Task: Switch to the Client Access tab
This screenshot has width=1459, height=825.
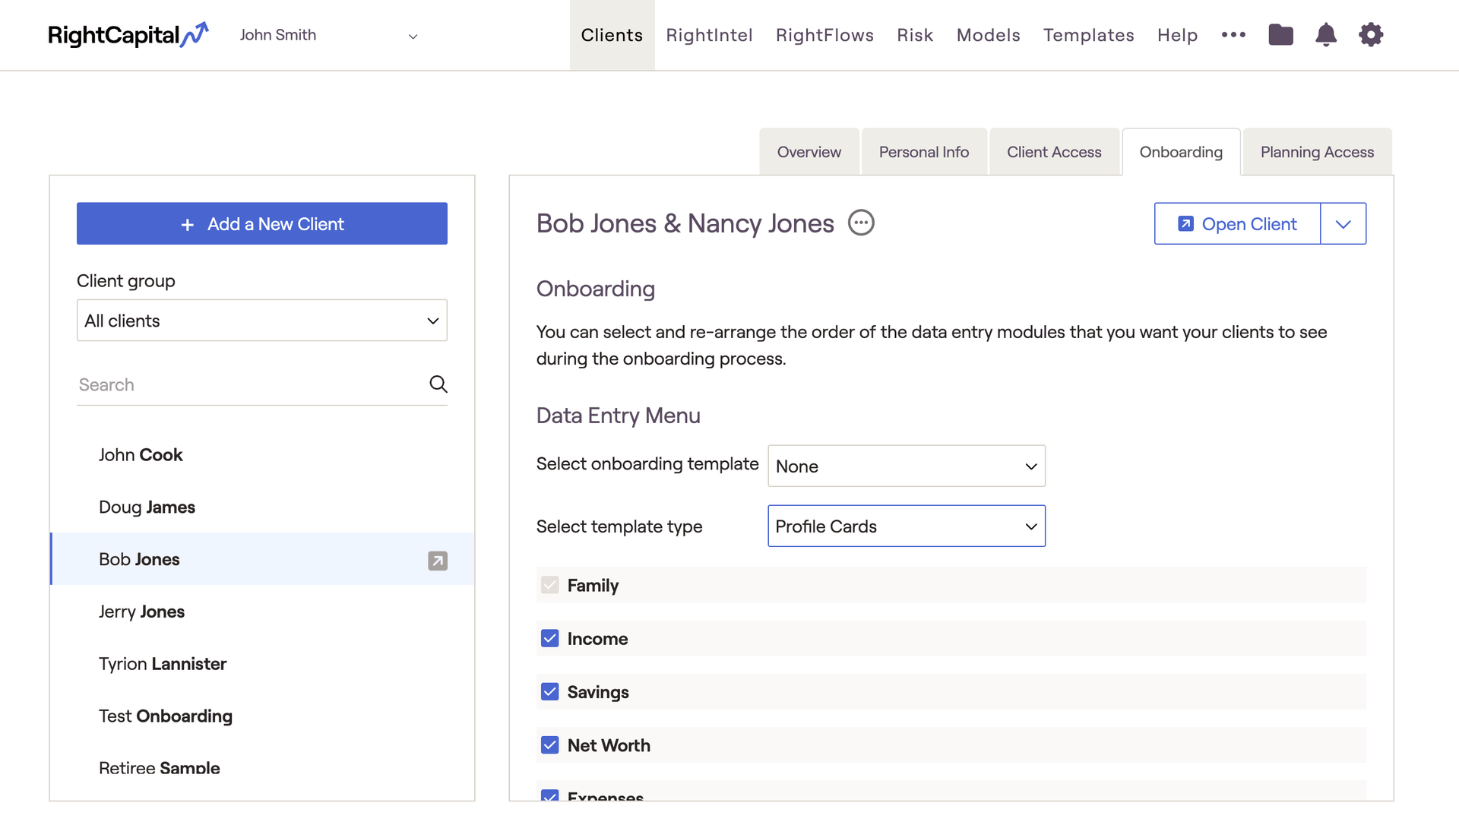Action: 1054,152
